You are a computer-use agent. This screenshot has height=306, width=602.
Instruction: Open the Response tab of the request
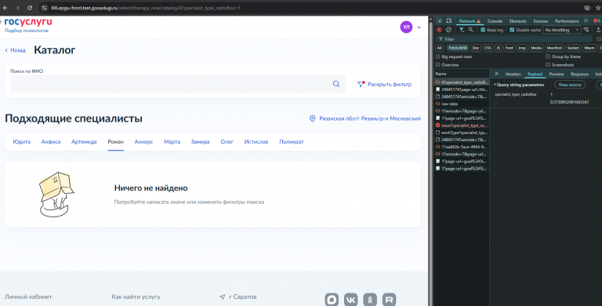(x=579, y=74)
